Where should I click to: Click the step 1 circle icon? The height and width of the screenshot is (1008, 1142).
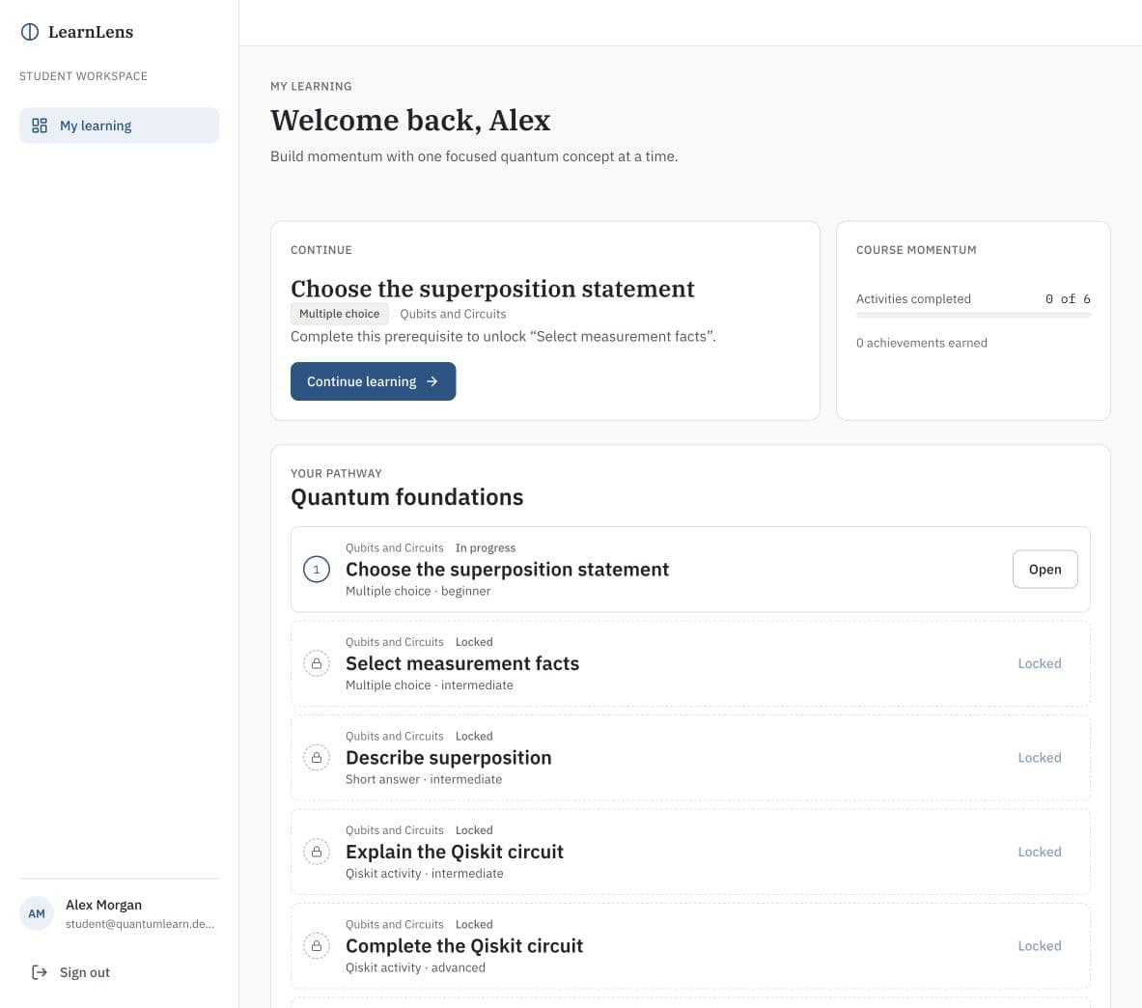coord(317,570)
